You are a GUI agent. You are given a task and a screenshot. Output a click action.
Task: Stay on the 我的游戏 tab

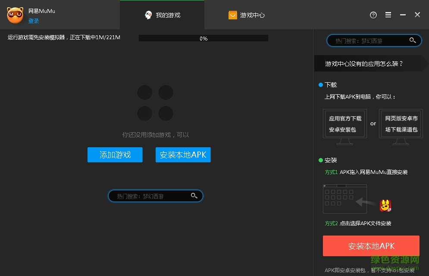[x=162, y=15]
